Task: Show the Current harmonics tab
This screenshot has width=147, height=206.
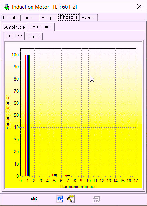Action: point(33,36)
